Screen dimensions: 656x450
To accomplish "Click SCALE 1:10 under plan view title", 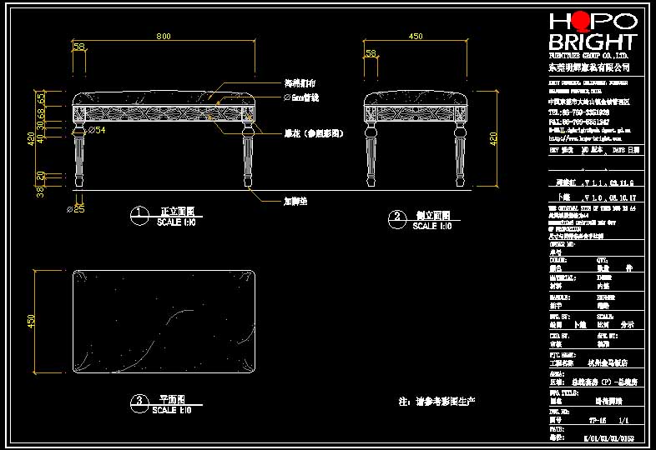I will coord(172,410).
